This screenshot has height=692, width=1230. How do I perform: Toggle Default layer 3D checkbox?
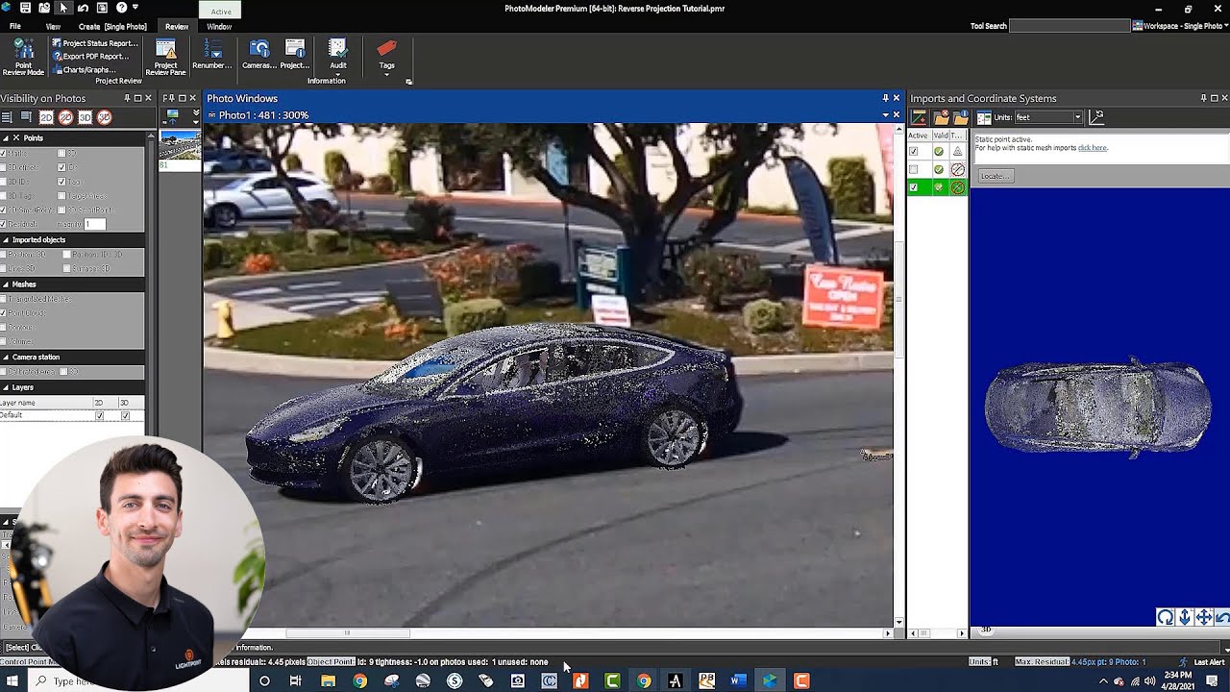pos(126,415)
